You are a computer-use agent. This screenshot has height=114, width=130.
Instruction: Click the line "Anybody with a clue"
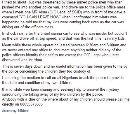coord(66,99)
